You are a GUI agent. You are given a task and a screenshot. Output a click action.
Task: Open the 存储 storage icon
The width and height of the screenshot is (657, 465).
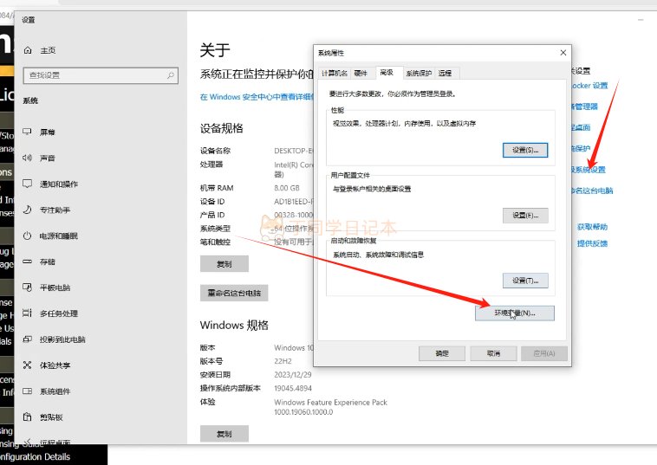pyautogui.click(x=27, y=262)
